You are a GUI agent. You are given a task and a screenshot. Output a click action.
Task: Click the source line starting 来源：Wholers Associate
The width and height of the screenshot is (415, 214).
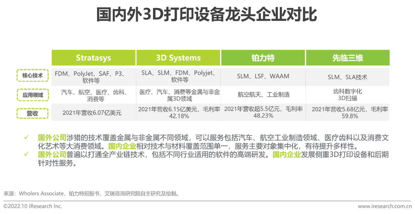tap(91, 194)
